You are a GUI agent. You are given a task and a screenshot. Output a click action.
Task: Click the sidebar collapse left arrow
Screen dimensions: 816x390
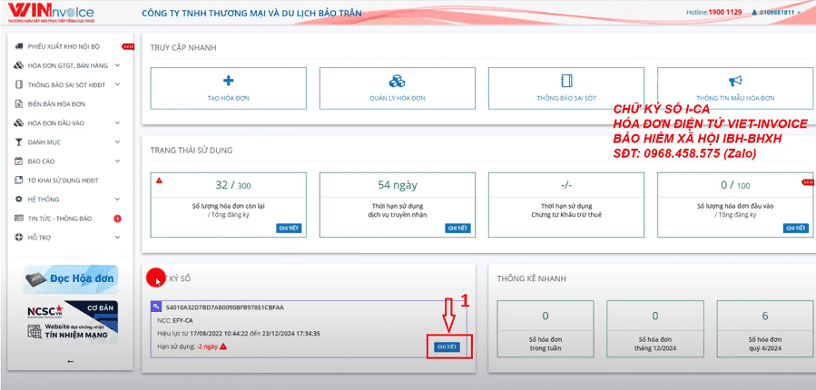70,361
